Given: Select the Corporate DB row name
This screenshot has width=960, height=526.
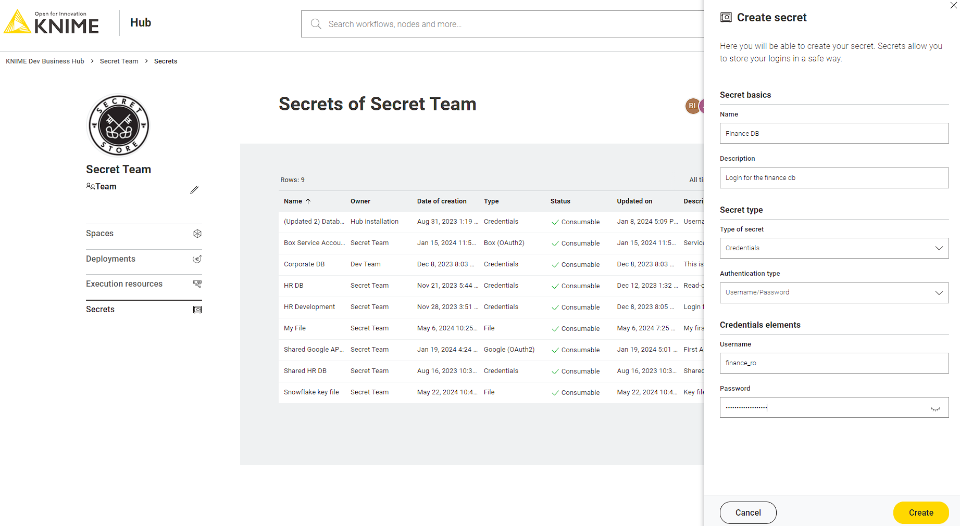Looking at the screenshot, I should point(304,264).
